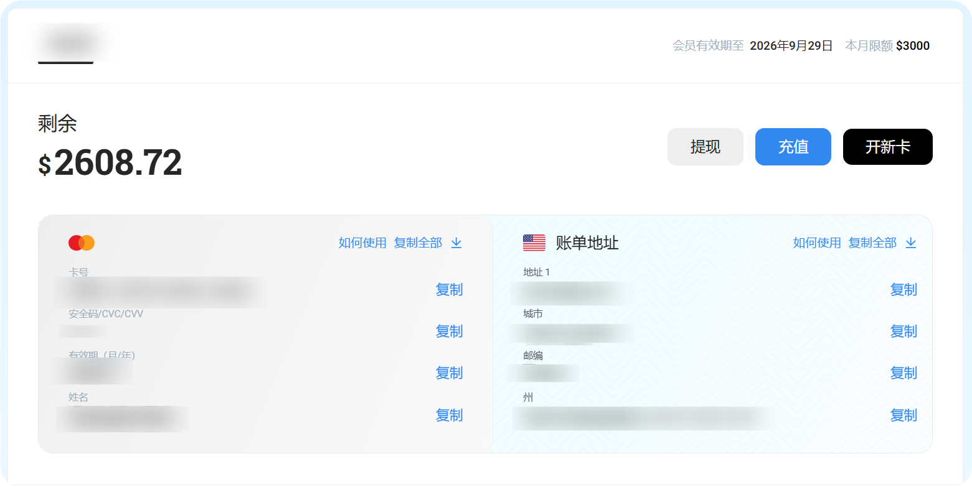
Task: Click the 本月限额 label
Action: (869, 45)
